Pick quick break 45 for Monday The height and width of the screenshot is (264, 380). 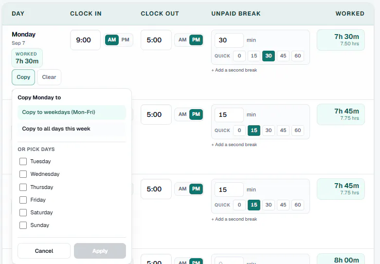(x=283, y=56)
